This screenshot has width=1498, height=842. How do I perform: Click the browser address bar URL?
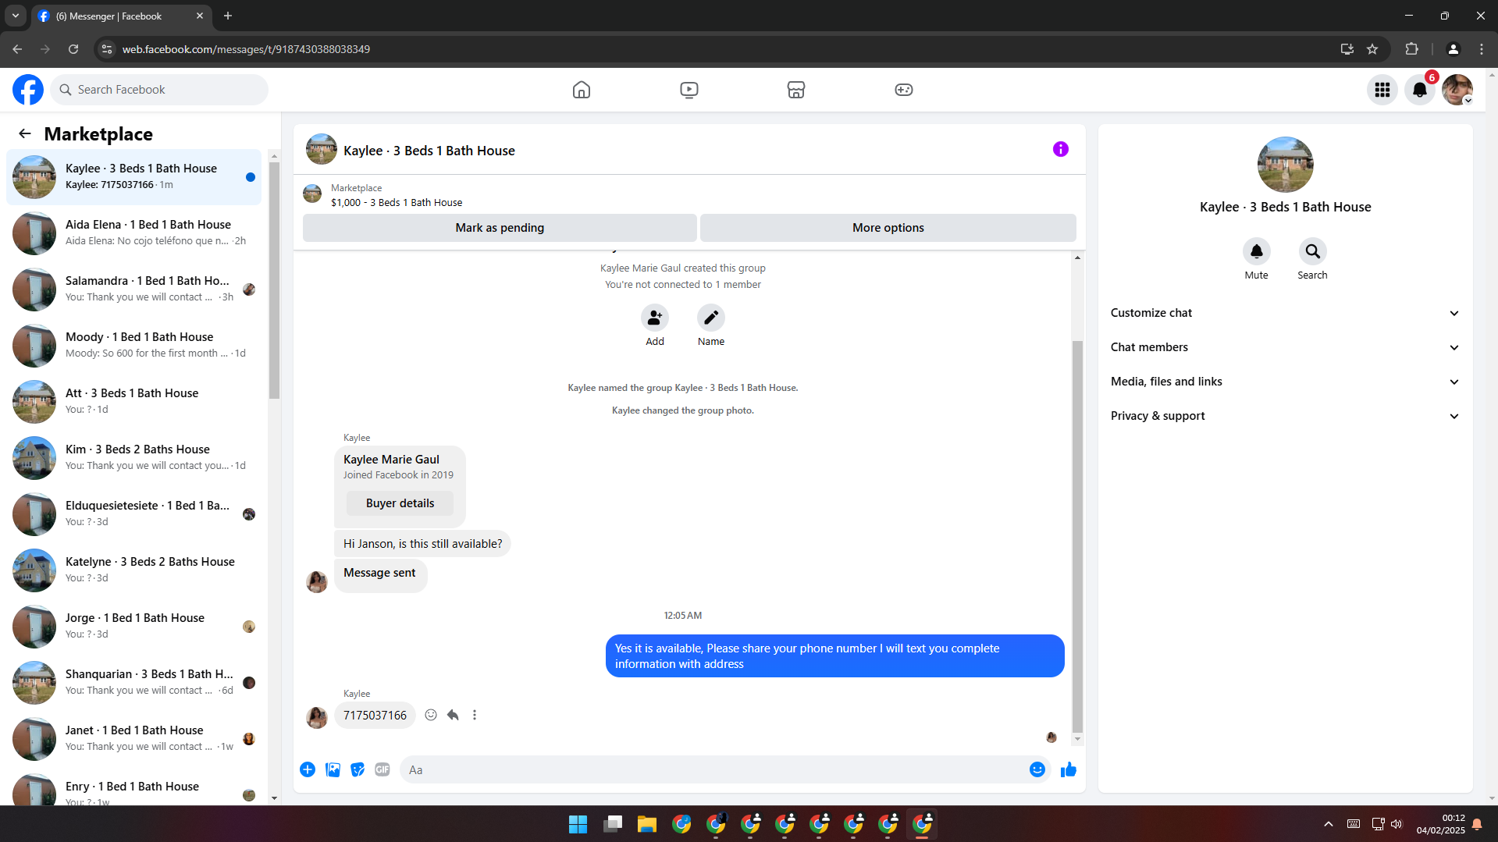(x=246, y=49)
